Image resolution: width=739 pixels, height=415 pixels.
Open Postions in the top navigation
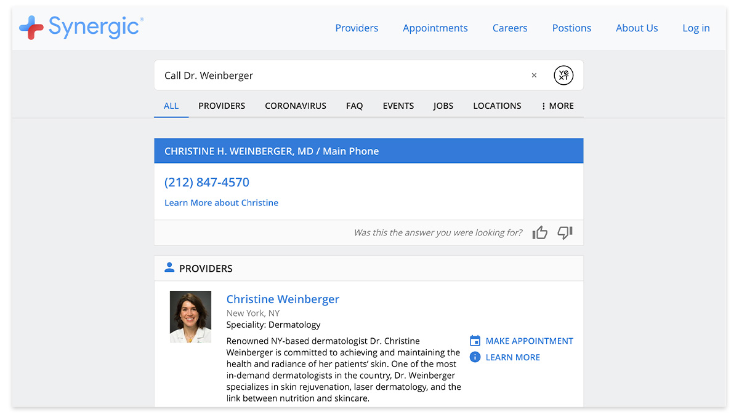[571, 28]
